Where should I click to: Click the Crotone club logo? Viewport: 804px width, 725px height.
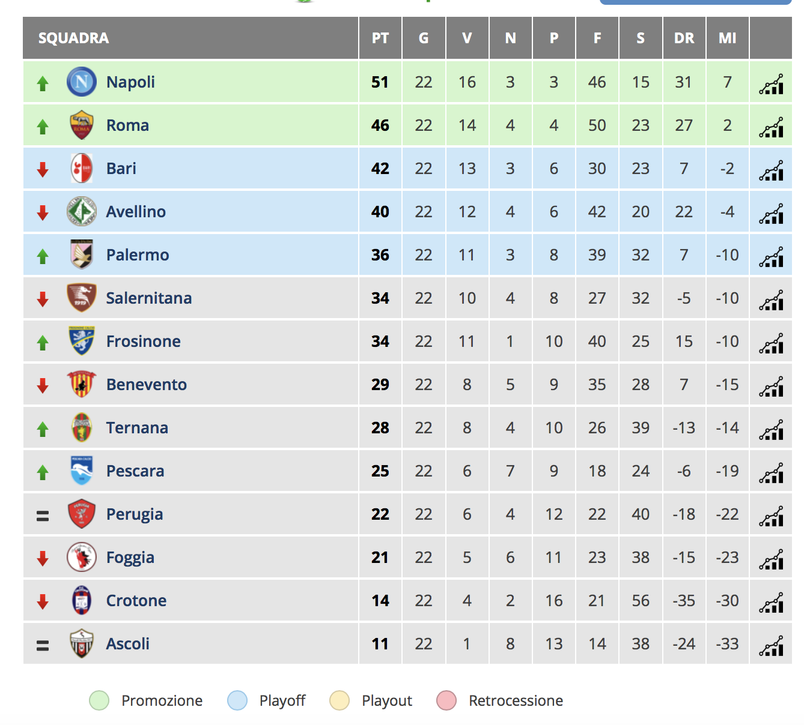82,601
